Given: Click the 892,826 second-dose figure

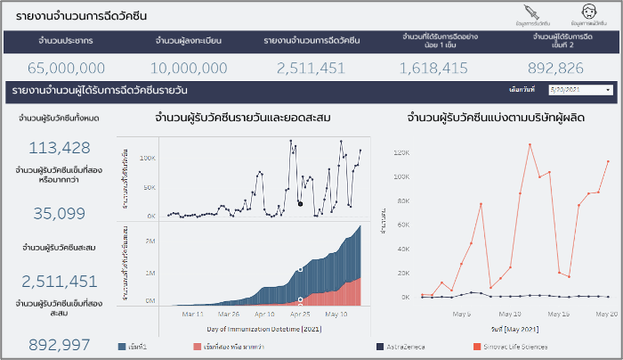Looking at the screenshot, I should 556,68.
